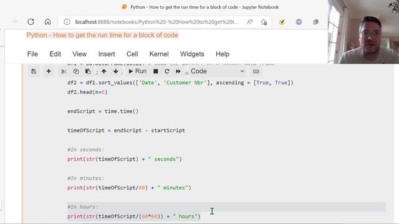Open the Insert menu

click(x=107, y=54)
